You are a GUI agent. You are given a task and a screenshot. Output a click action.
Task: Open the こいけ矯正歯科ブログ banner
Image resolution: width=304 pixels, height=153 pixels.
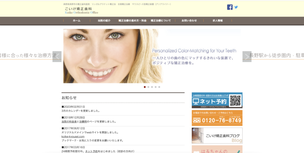tap(217, 136)
